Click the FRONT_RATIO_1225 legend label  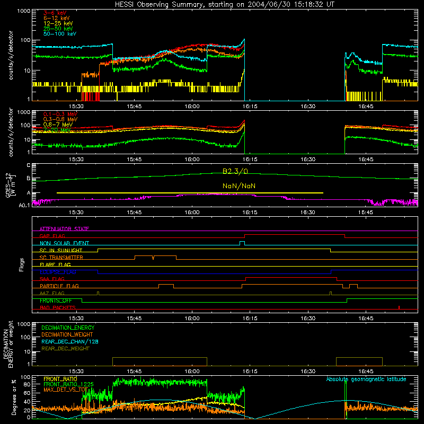pyautogui.click(x=68, y=384)
